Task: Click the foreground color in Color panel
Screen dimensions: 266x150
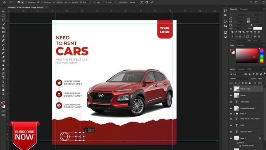Action: coord(232,51)
